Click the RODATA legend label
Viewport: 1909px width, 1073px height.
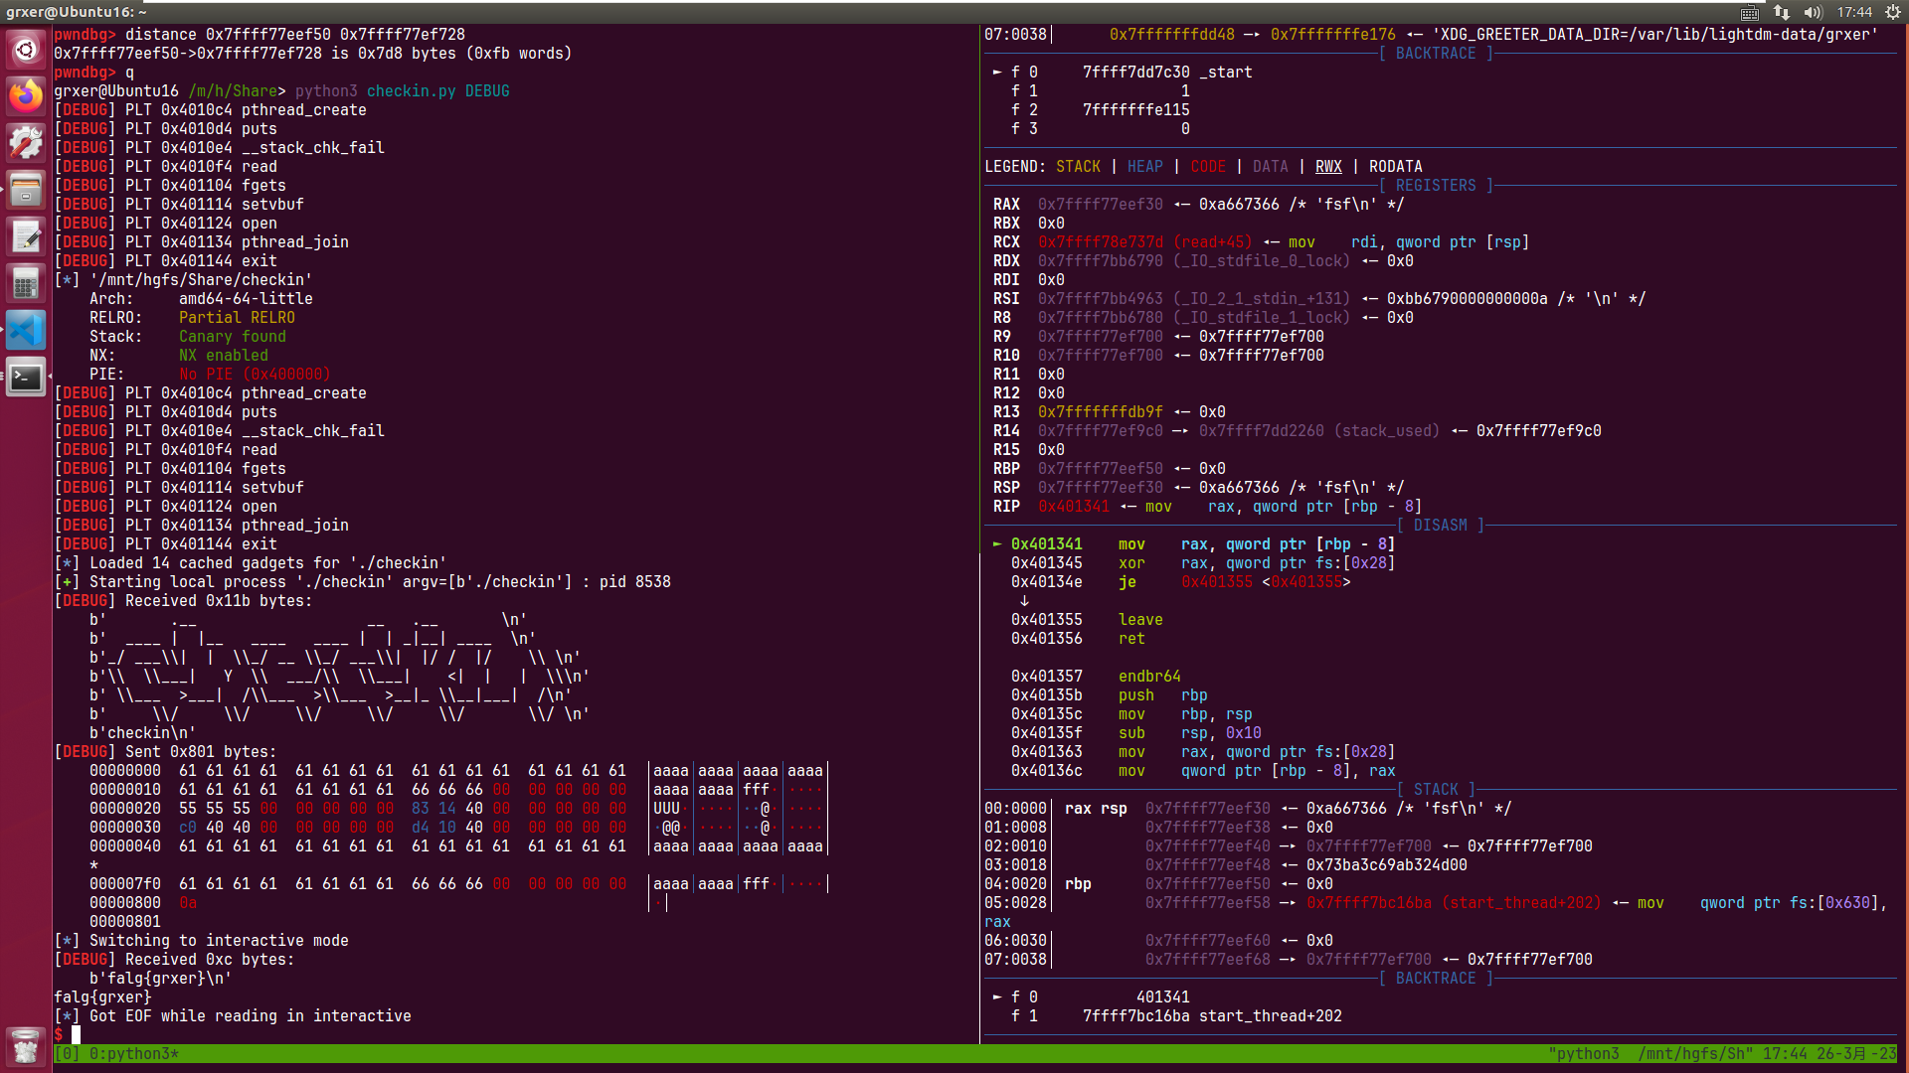coord(1395,167)
